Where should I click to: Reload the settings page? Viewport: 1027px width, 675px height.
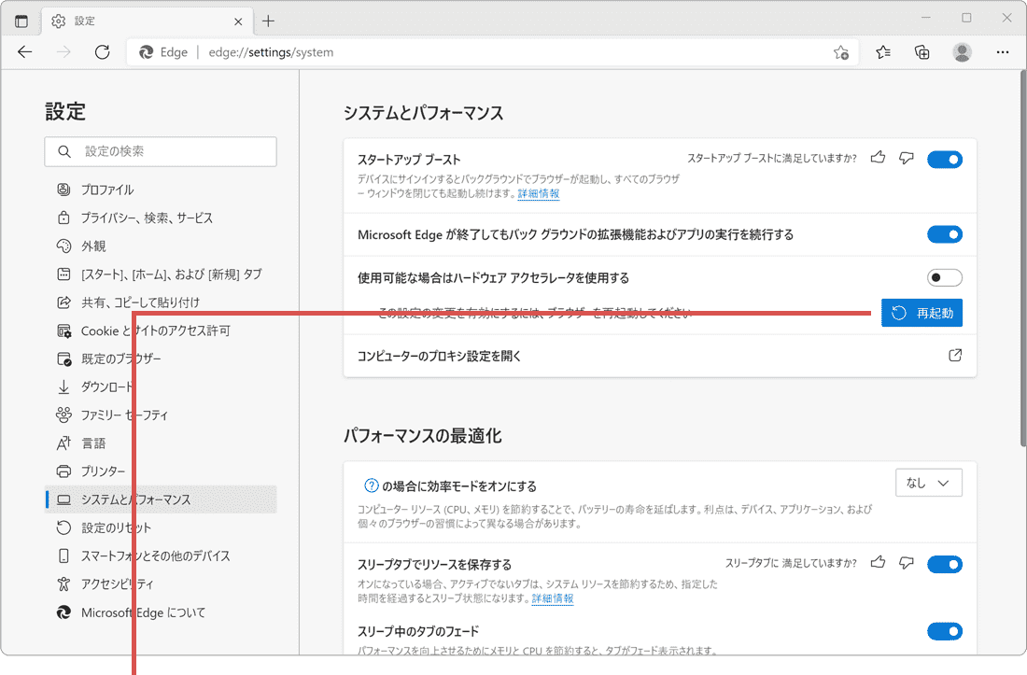tap(103, 52)
